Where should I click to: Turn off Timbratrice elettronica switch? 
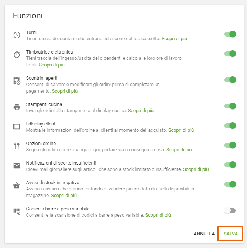230,54
